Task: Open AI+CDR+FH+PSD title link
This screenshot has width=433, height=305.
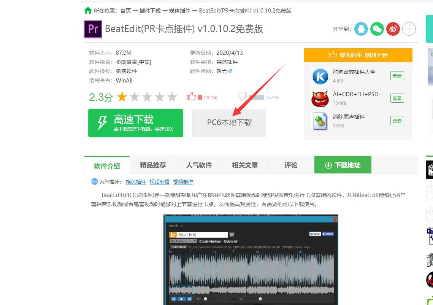Action: coord(356,94)
